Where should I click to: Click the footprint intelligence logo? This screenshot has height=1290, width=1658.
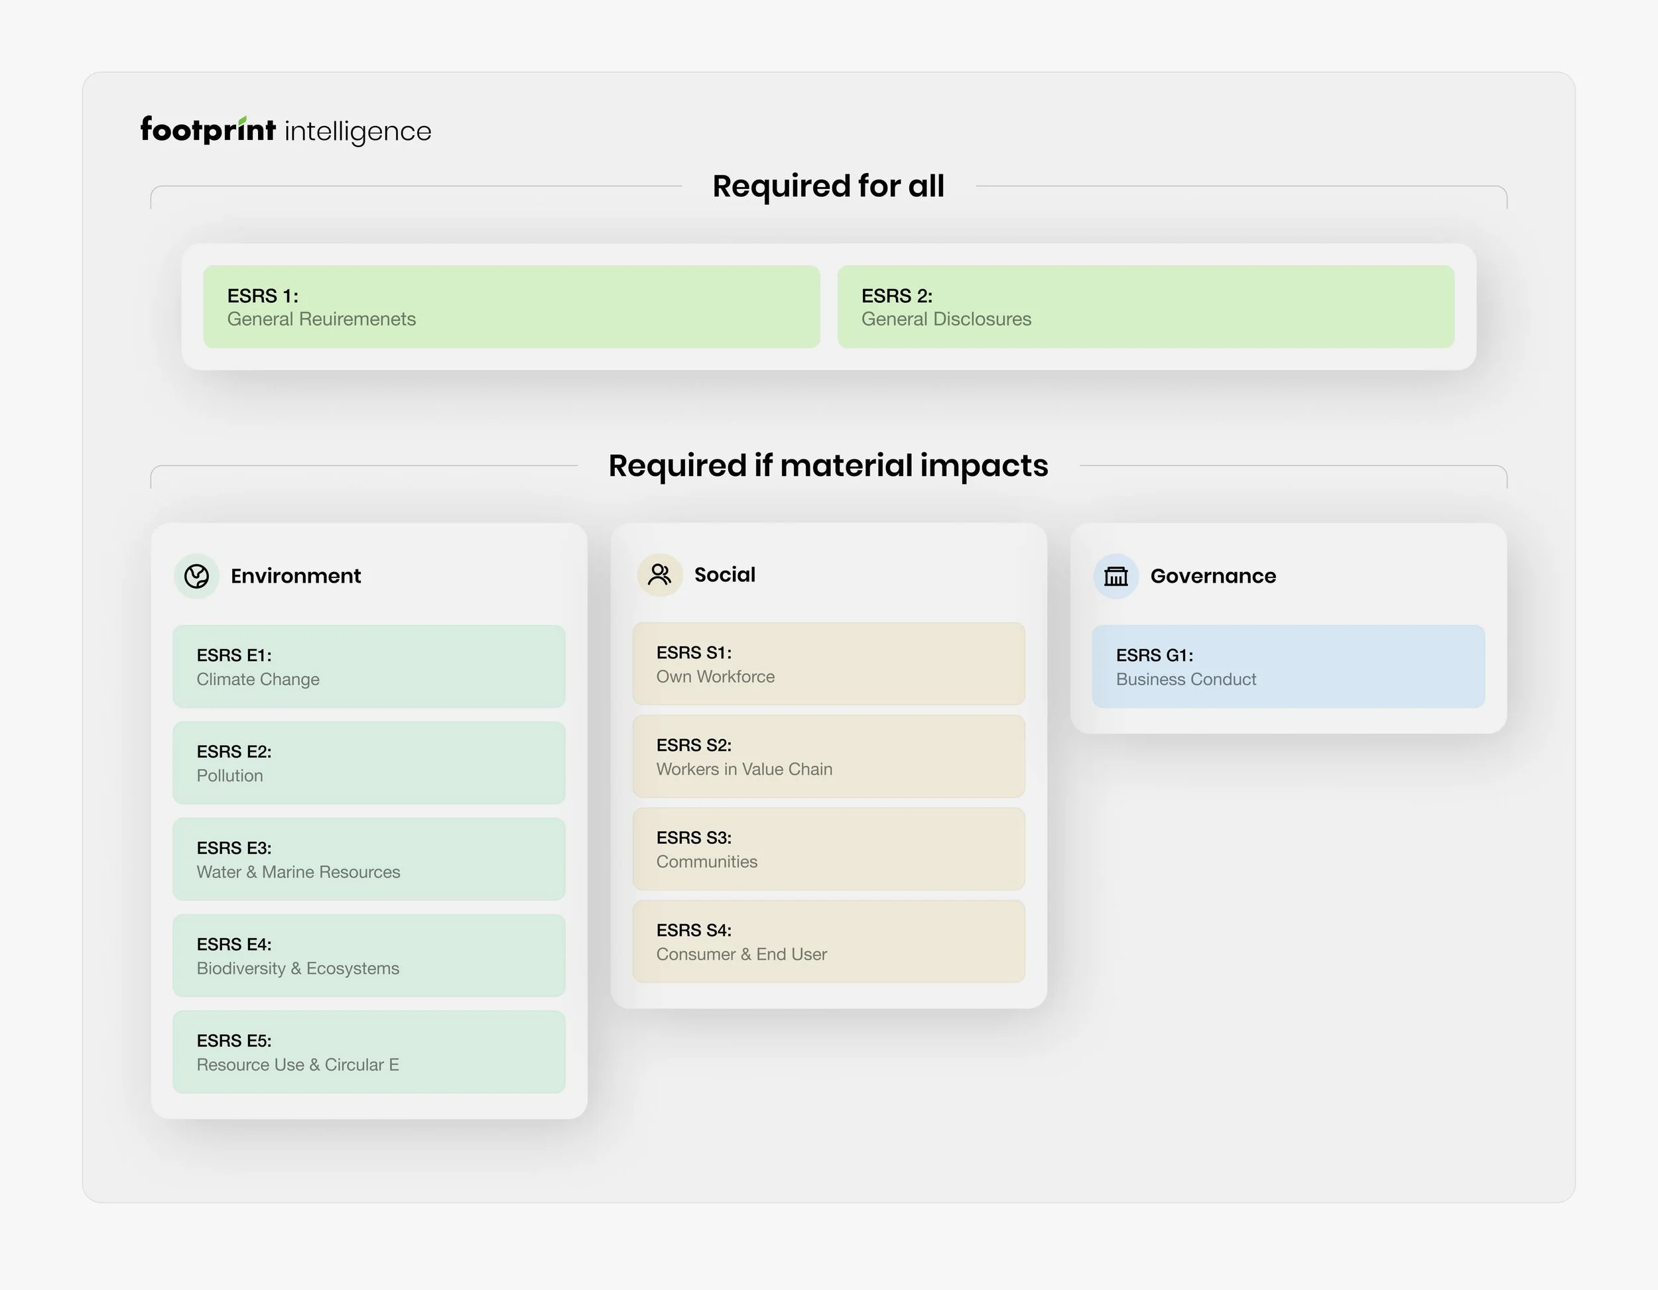point(285,131)
